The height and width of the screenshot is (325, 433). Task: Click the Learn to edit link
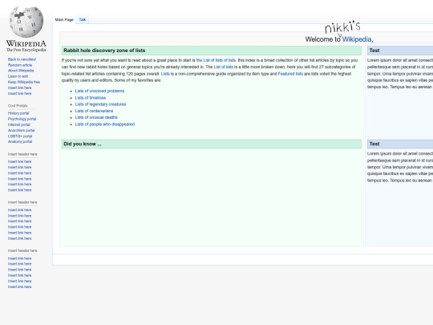pos(18,76)
